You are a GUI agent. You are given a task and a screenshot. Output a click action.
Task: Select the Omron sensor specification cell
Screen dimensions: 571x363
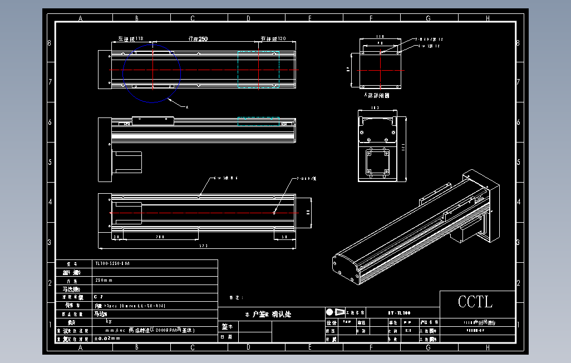(155, 306)
